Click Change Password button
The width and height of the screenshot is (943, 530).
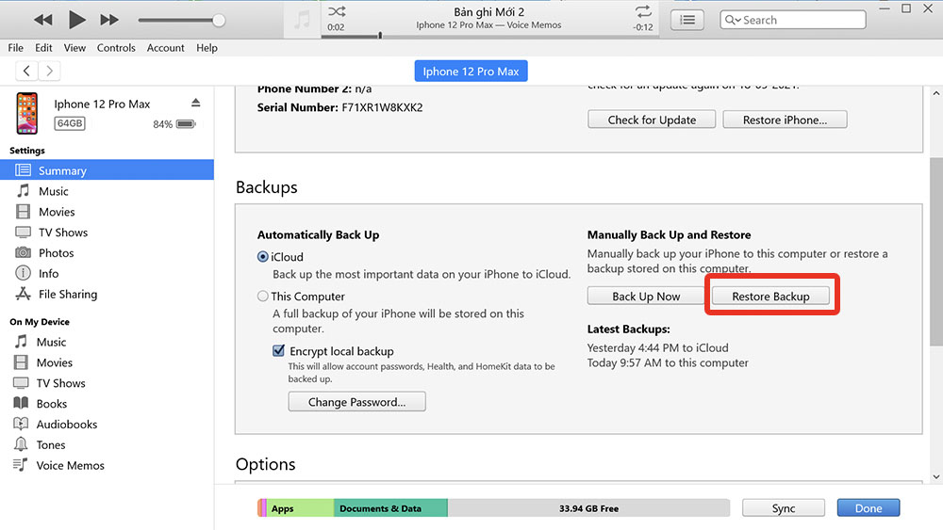pyautogui.click(x=356, y=402)
